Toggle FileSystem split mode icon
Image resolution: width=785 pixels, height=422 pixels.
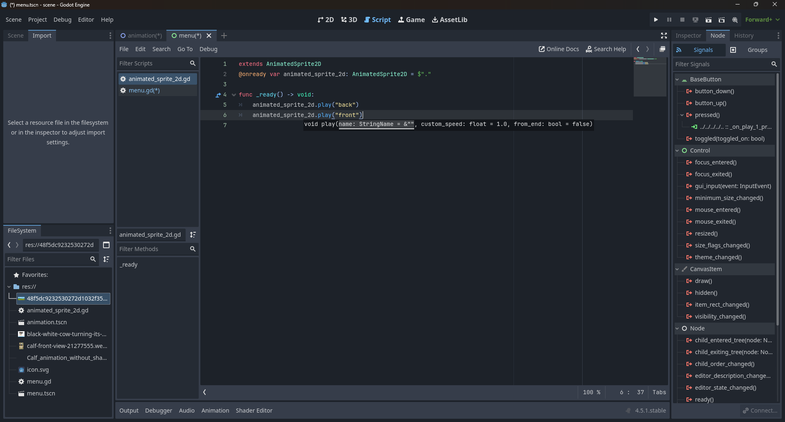click(106, 245)
